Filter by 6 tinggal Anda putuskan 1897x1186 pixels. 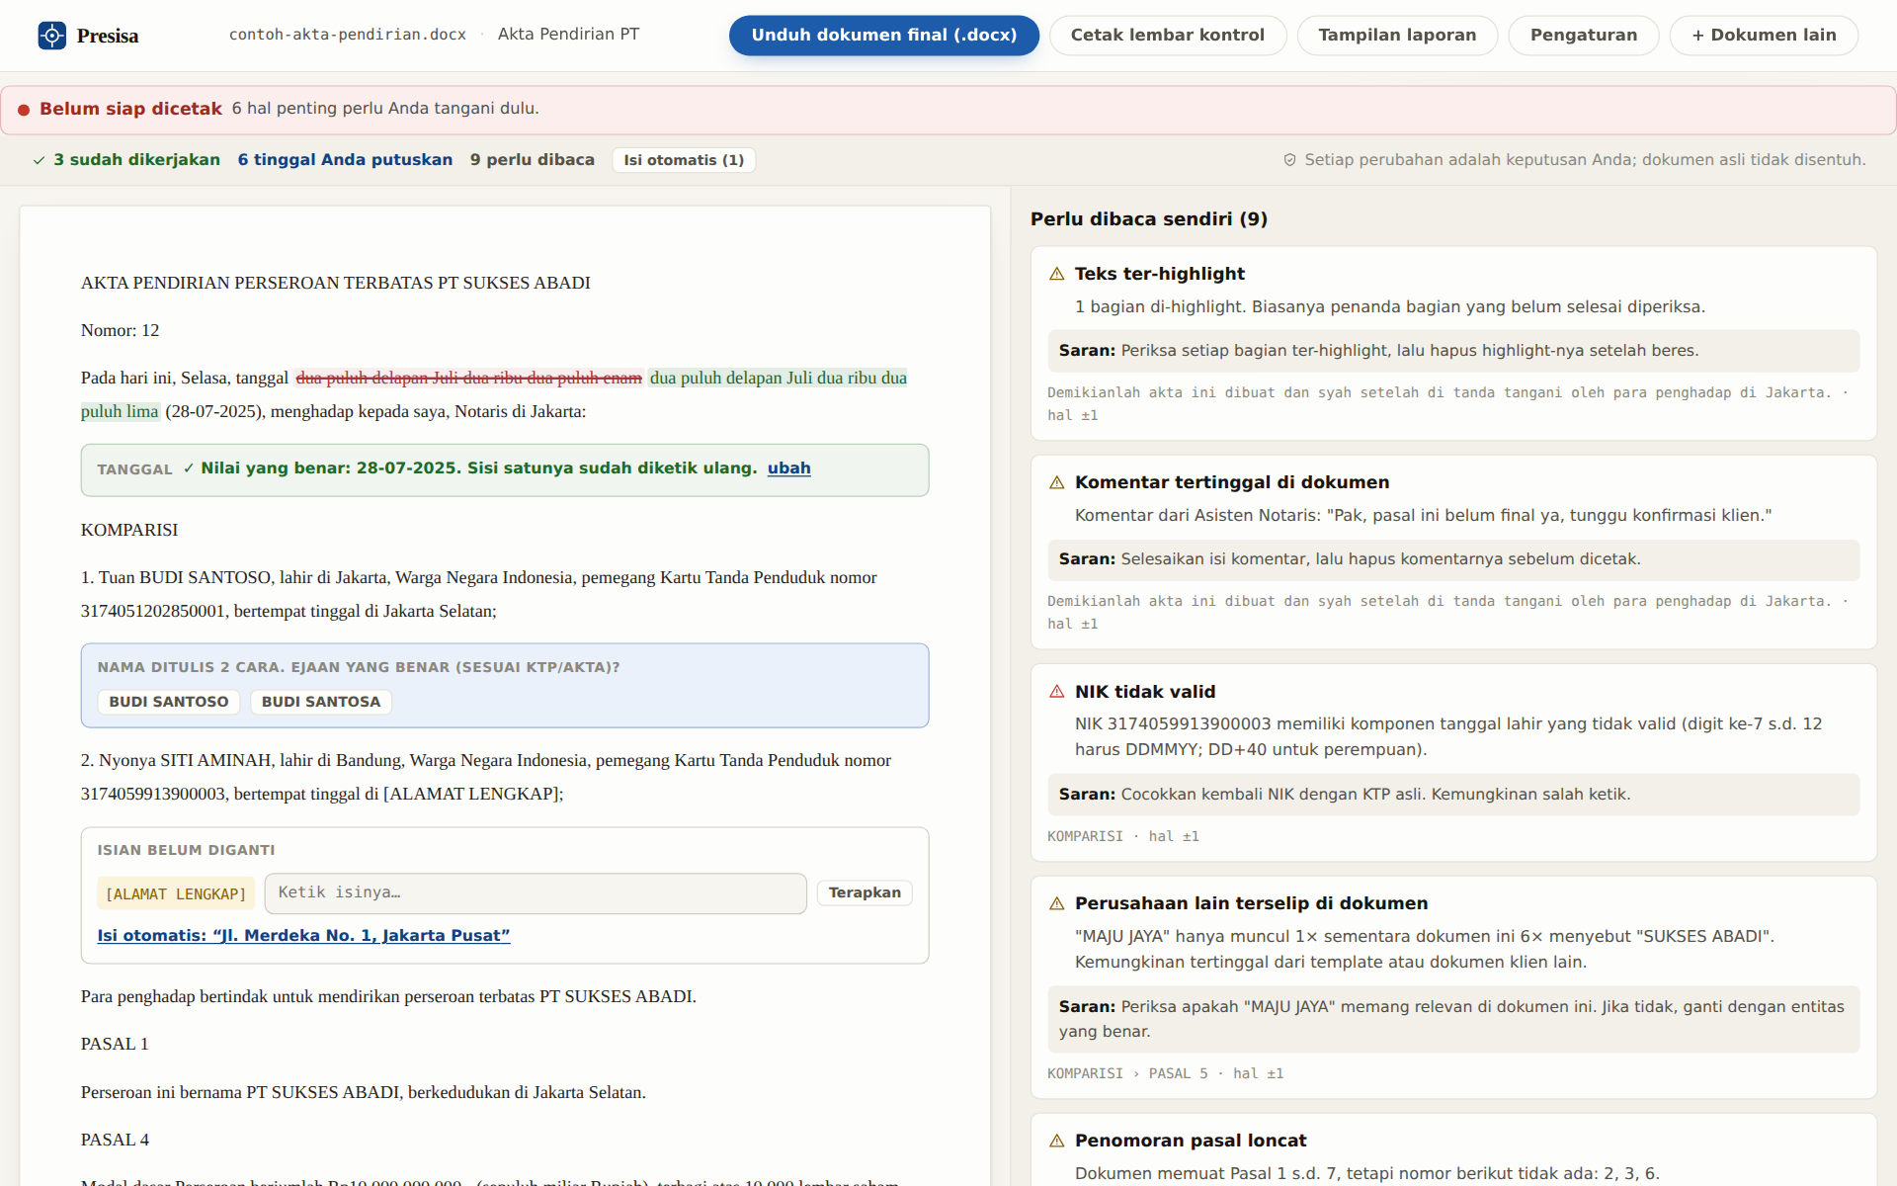(345, 160)
